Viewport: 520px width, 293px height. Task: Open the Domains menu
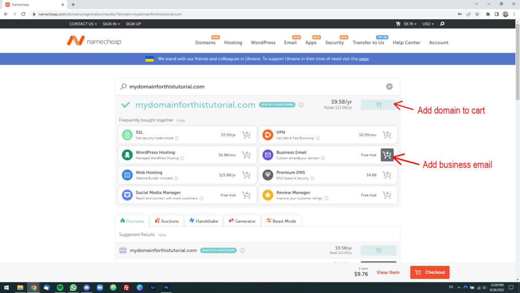[x=205, y=43]
